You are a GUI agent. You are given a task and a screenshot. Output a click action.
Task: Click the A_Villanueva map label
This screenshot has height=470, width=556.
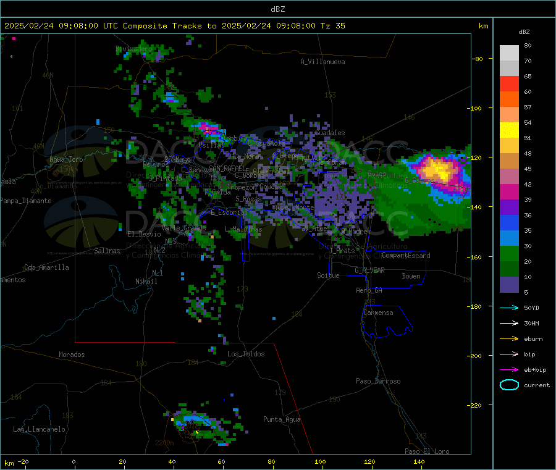(x=322, y=62)
